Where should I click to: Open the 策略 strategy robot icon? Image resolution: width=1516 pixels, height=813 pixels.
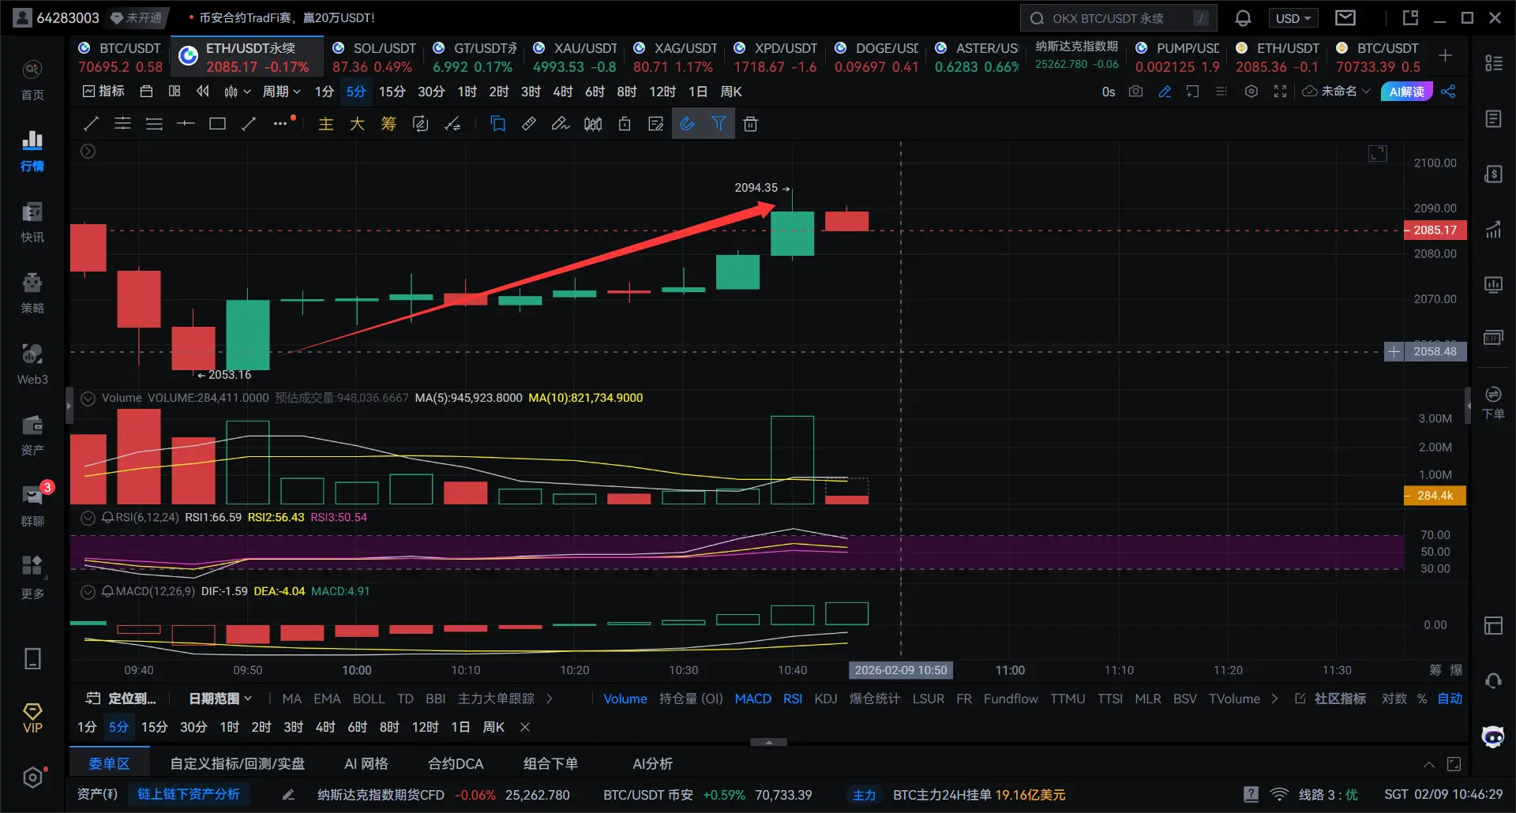click(32, 293)
